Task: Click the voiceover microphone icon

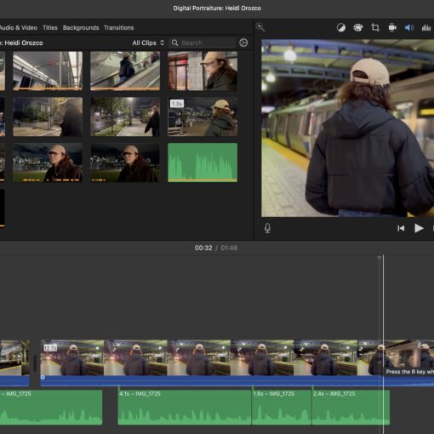Action: [x=267, y=228]
